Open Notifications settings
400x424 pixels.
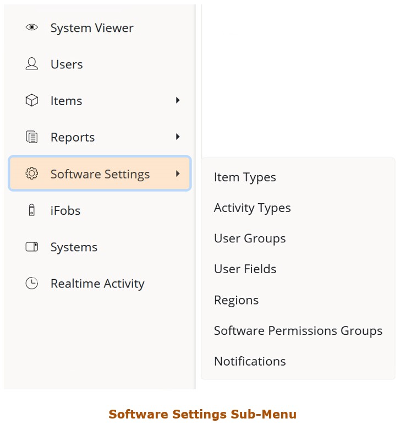(250, 362)
